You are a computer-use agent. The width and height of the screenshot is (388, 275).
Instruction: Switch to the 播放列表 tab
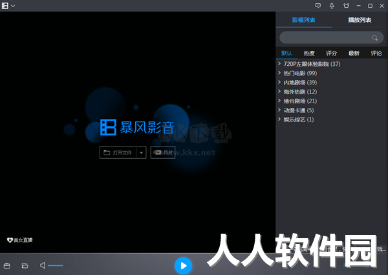pyautogui.click(x=360, y=20)
